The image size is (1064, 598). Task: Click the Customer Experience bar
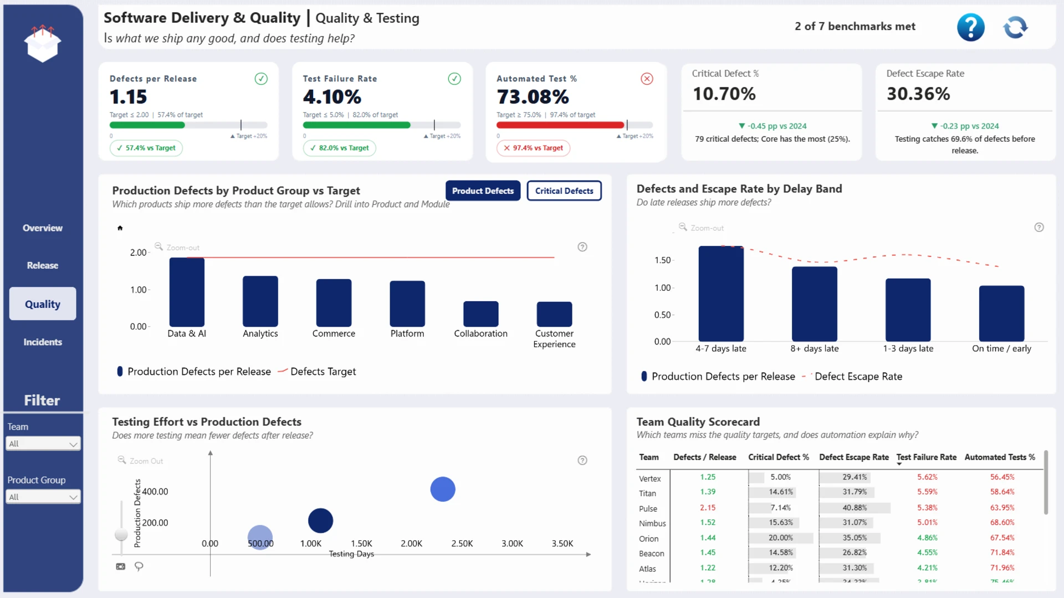tap(554, 314)
